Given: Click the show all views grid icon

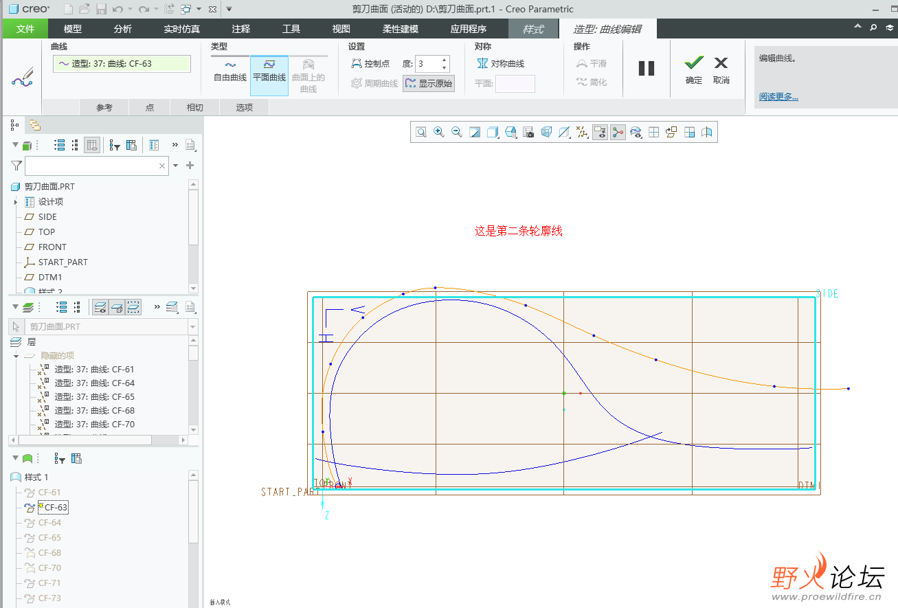Looking at the screenshot, I should coord(653,132).
